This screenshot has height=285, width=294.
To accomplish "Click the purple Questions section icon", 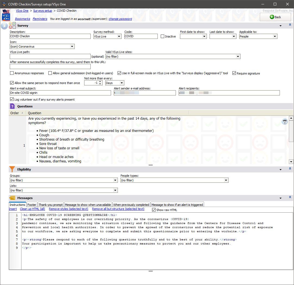I will (x=12, y=106).
